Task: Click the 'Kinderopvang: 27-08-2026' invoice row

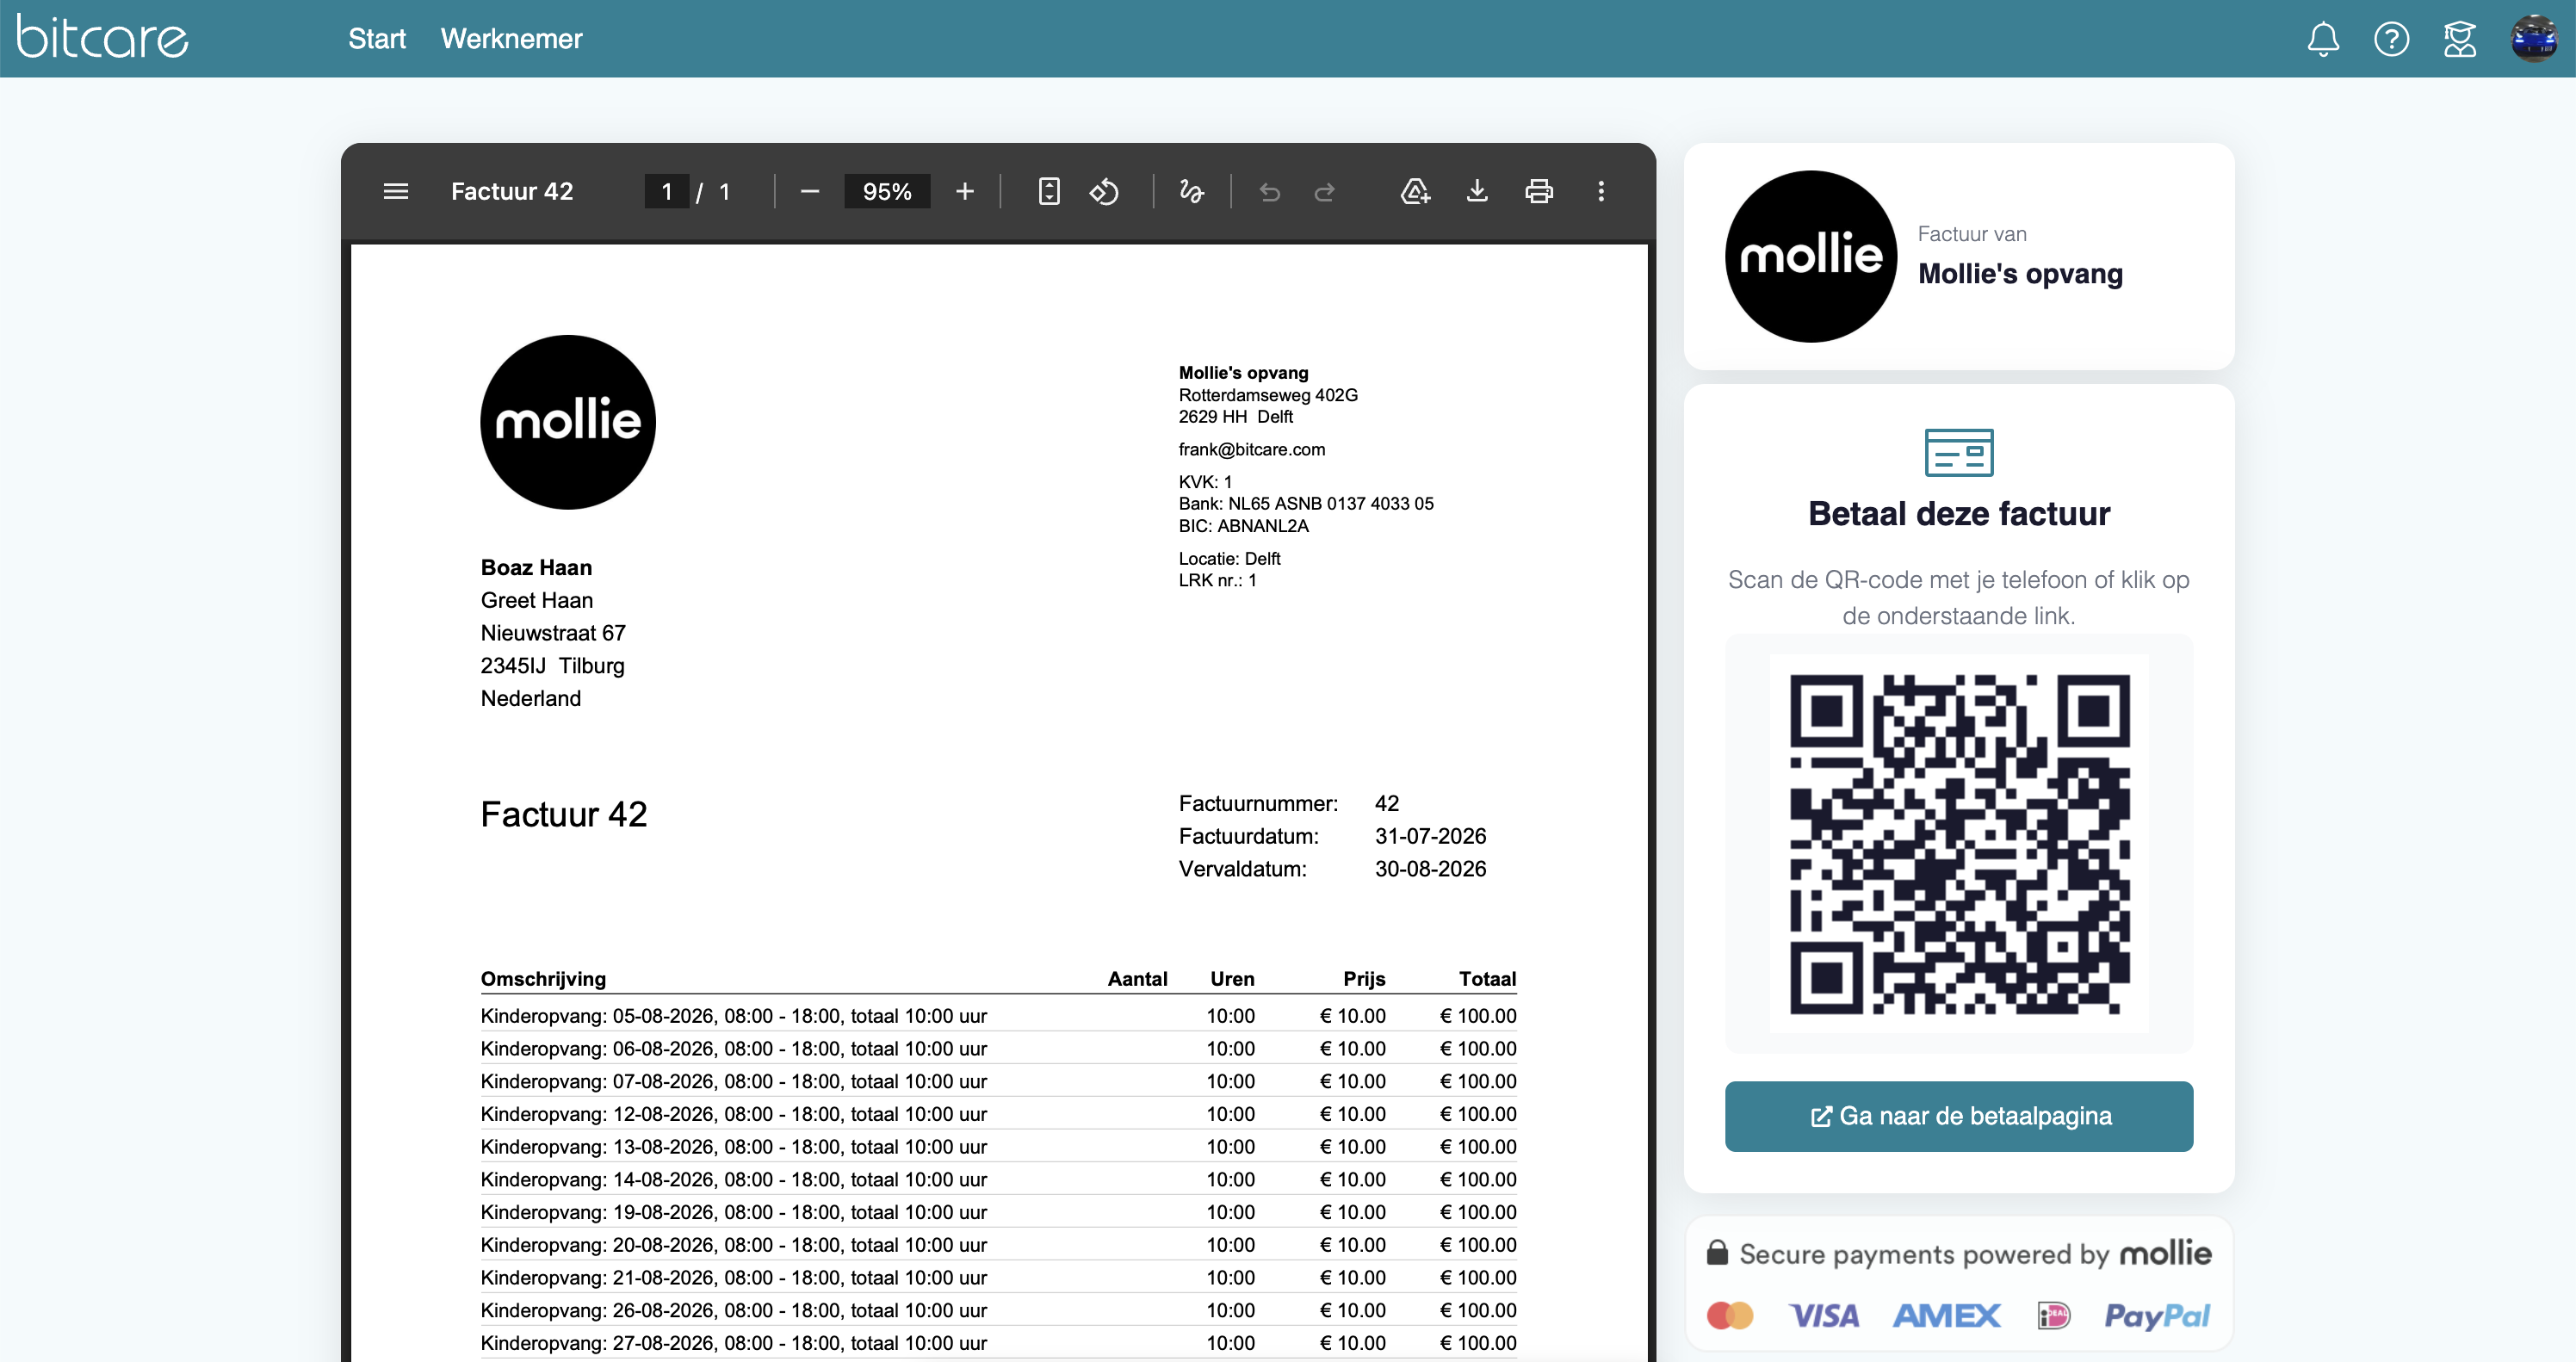Action: point(998,1343)
